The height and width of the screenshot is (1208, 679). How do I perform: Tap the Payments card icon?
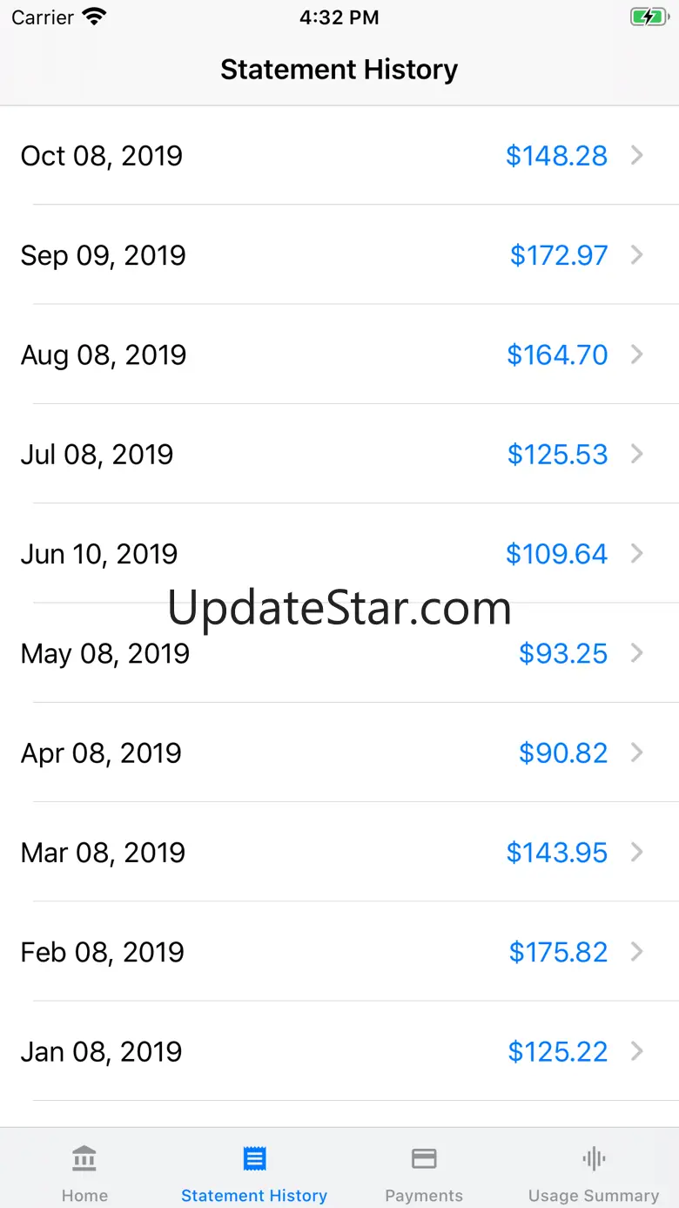point(424,1159)
